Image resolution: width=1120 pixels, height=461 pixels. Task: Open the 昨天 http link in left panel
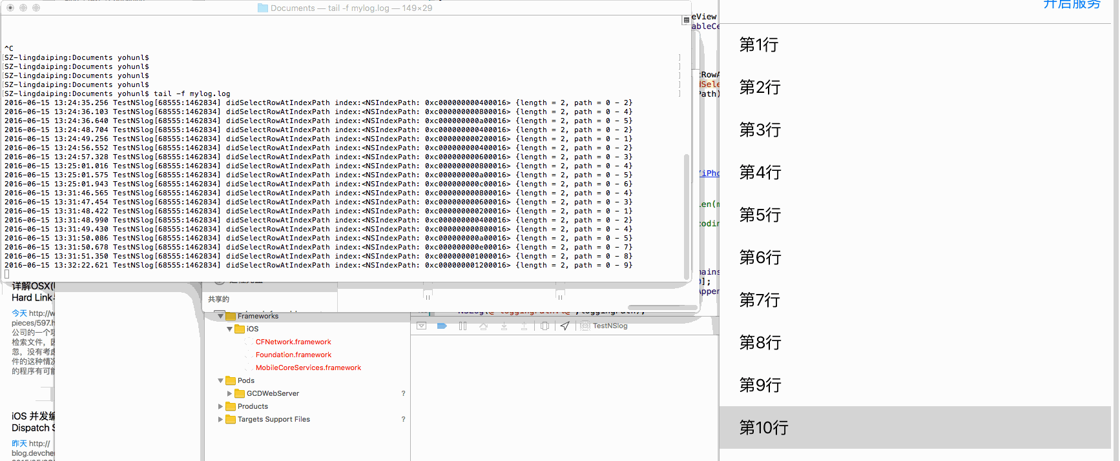pyautogui.click(x=30, y=444)
